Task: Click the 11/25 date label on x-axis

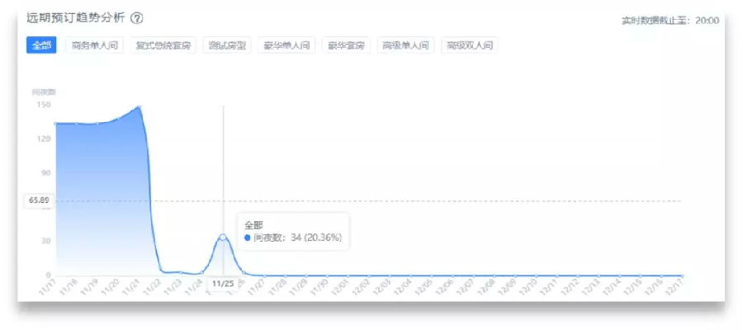Action: click(x=223, y=284)
